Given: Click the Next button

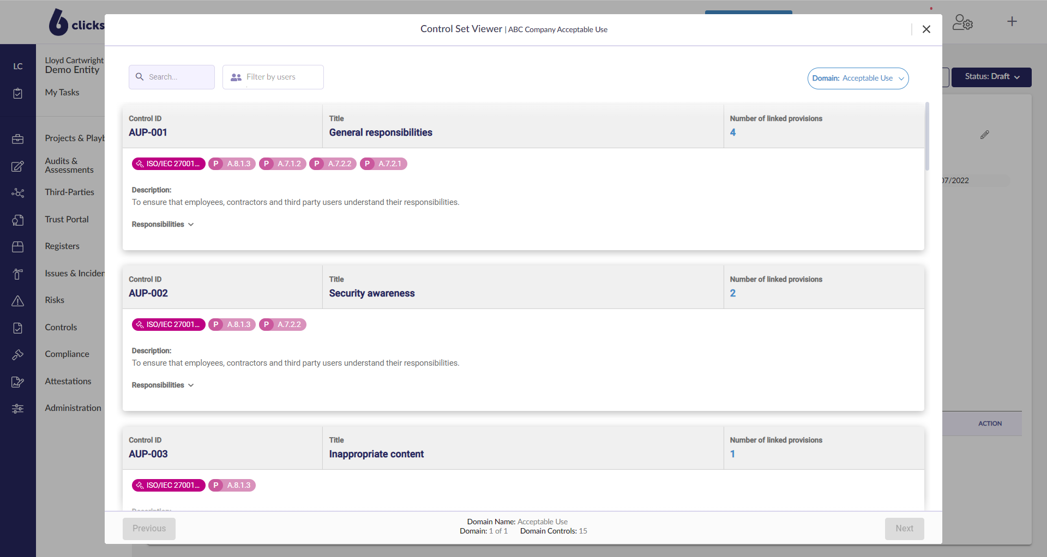Looking at the screenshot, I should [x=904, y=529].
